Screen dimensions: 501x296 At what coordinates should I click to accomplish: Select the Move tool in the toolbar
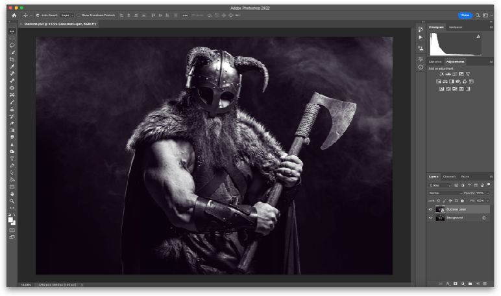click(x=12, y=31)
